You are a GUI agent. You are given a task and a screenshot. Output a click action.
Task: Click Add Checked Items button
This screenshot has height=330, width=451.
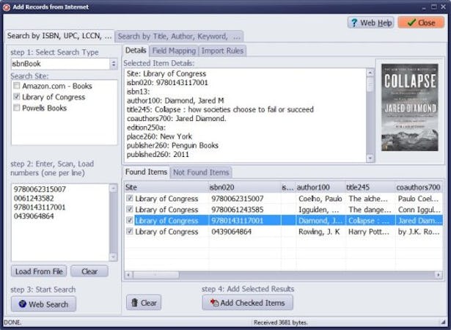point(248,303)
